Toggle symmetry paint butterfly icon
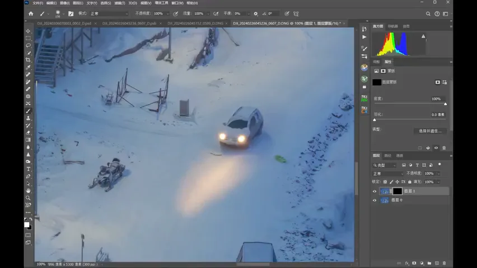The height and width of the screenshot is (268, 477). coord(296,13)
